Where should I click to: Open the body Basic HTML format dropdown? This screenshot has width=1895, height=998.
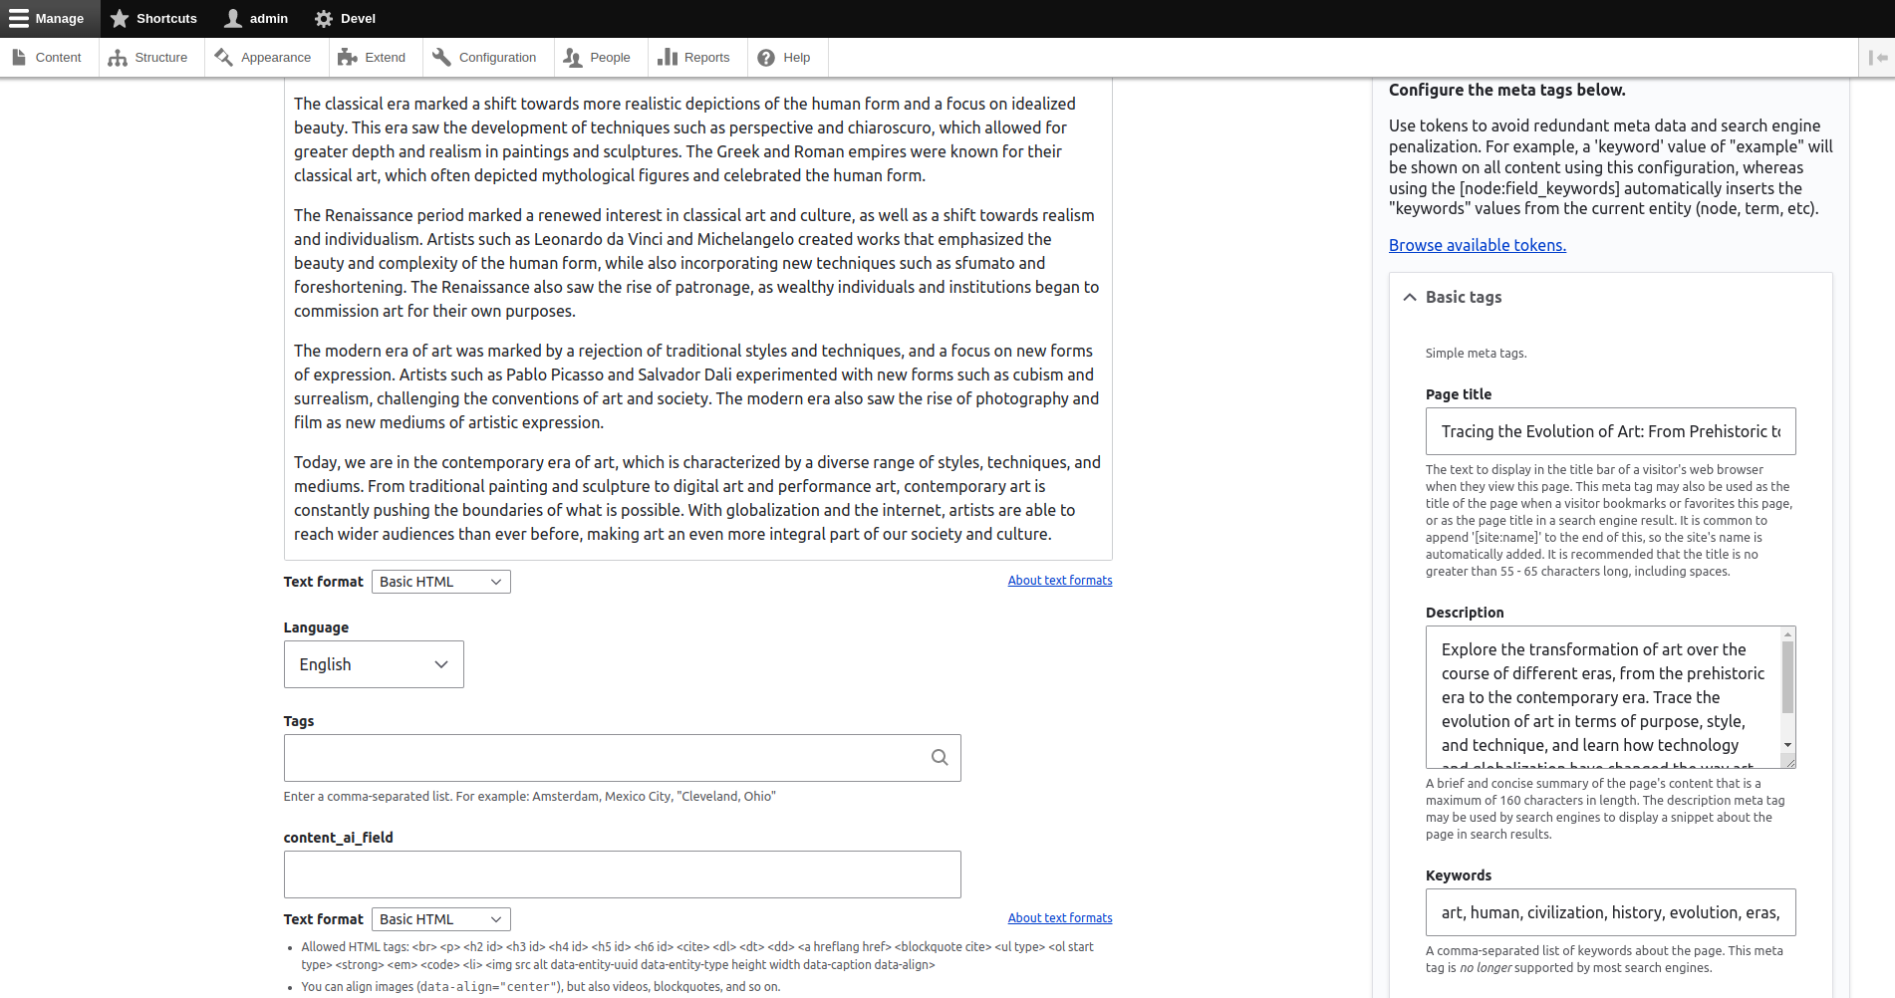tap(440, 581)
